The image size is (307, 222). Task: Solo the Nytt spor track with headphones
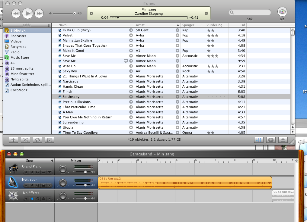pyautogui.click(x=38, y=186)
